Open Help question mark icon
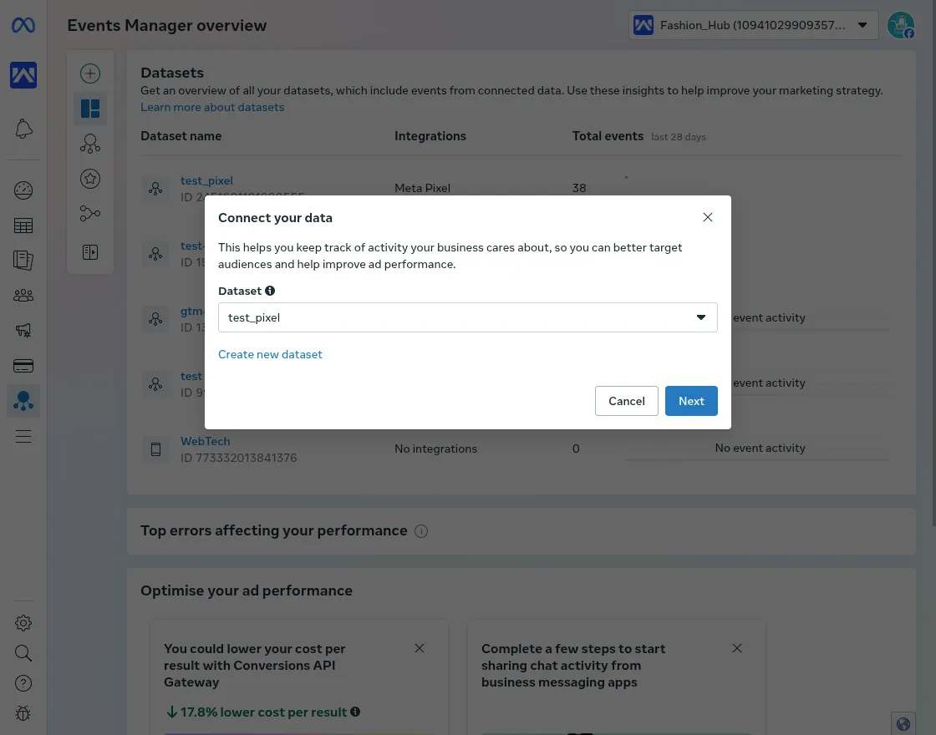This screenshot has height=735, width=936. [23, 683]
